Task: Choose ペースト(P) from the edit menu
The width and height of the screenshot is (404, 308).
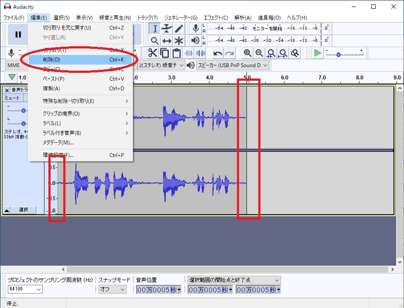Action: pyautogui.click(x=80, y=79)
